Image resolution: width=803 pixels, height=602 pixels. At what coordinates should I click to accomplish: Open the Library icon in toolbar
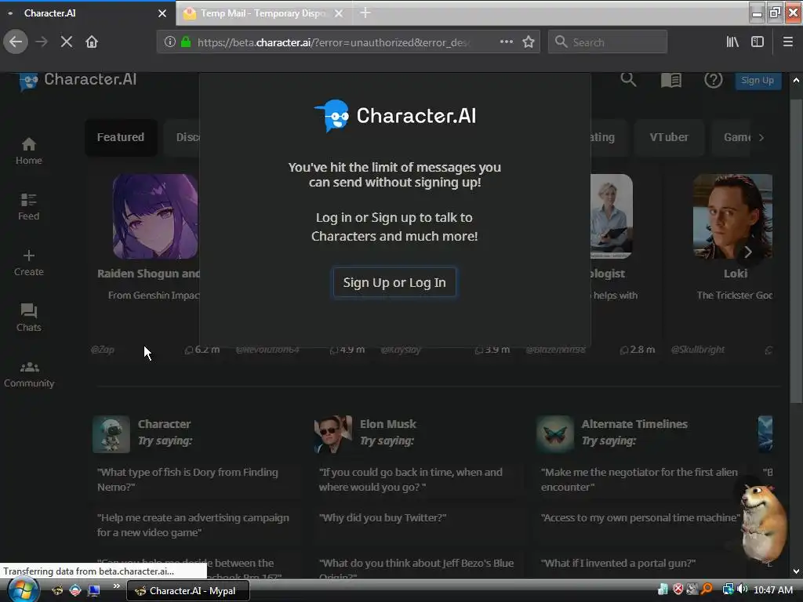[733, 42]
